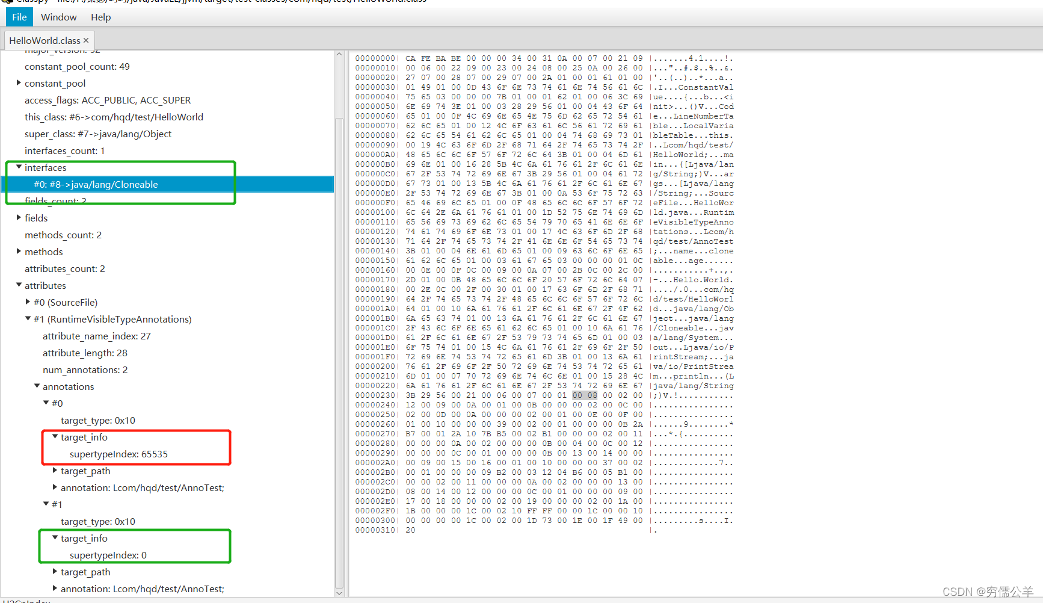Open the File menu
Viewport: 1043px width, 603px height.
tap(19, 17)
